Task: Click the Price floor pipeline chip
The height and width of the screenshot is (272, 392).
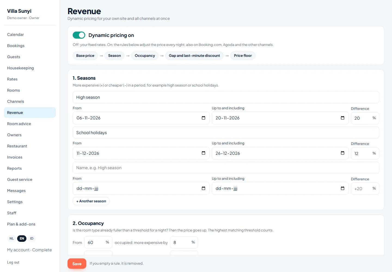Action: click(x=243, y=55)
